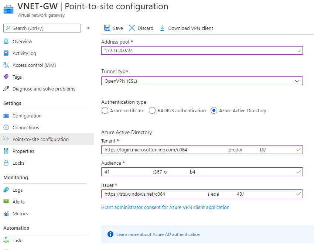The height and width of the screenshot is (250, 314).
Task: Click the Discard X icon
Action: [x=132, y=28]
